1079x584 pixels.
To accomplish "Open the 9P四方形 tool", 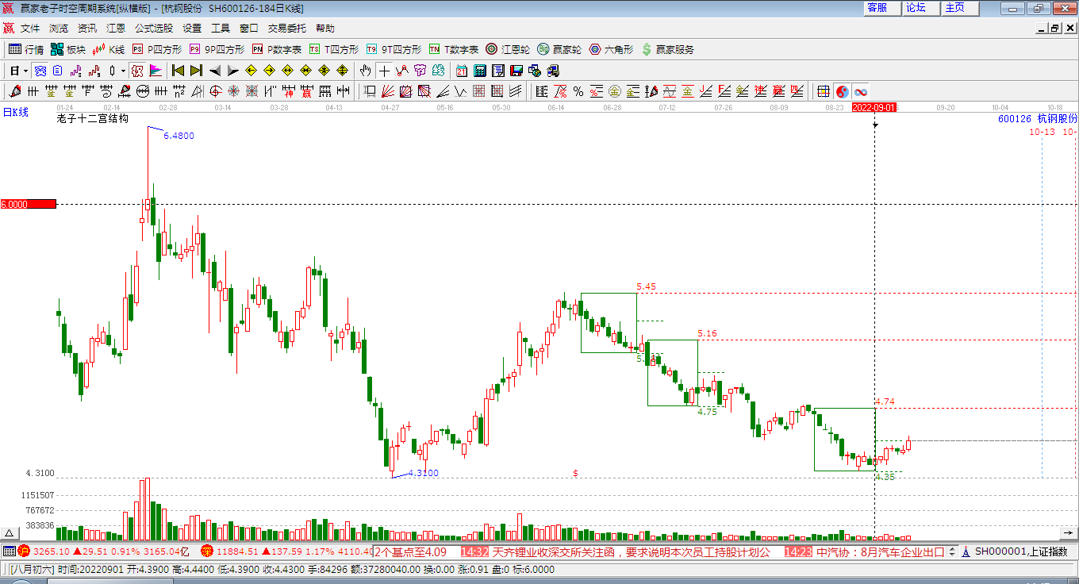I will tap(217, 49).
